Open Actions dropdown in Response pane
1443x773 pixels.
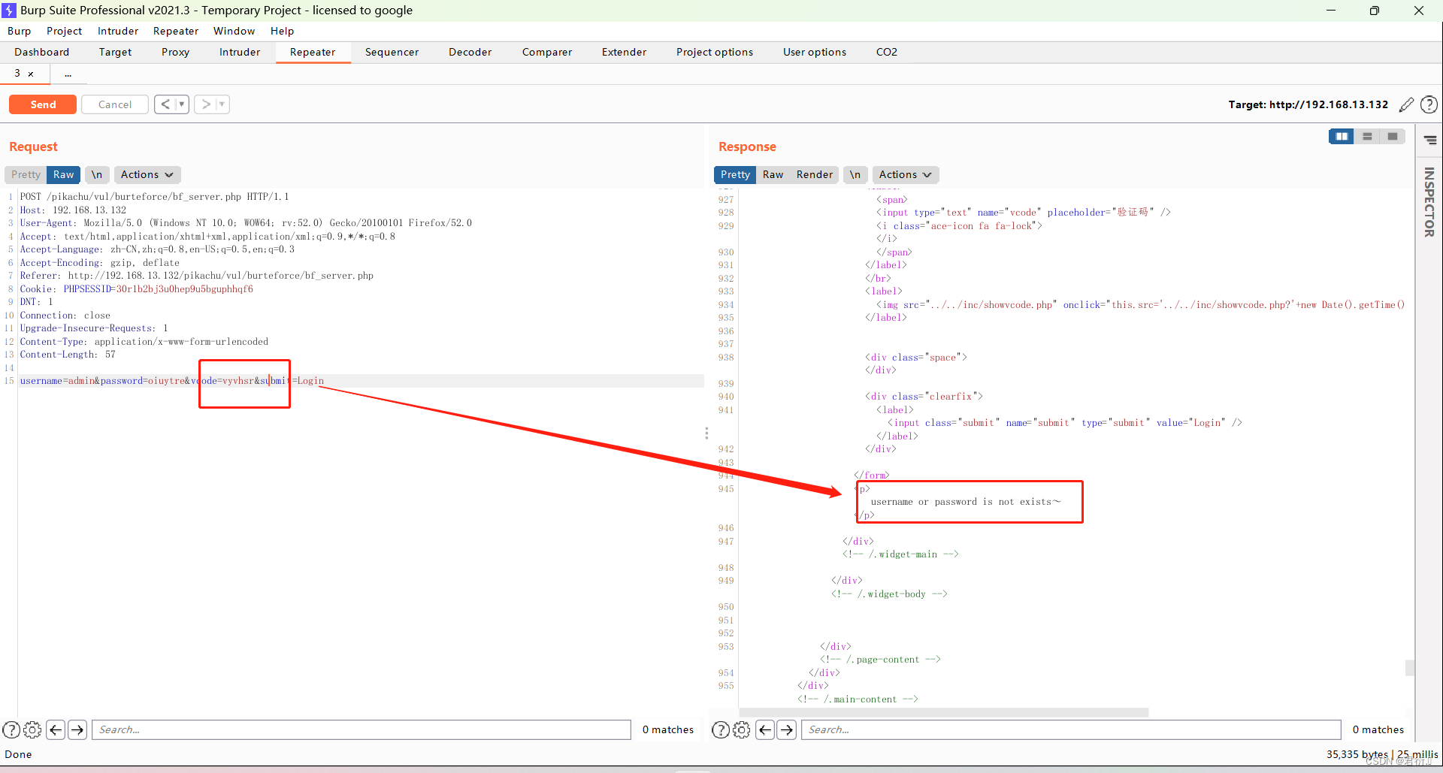(906, 174)
